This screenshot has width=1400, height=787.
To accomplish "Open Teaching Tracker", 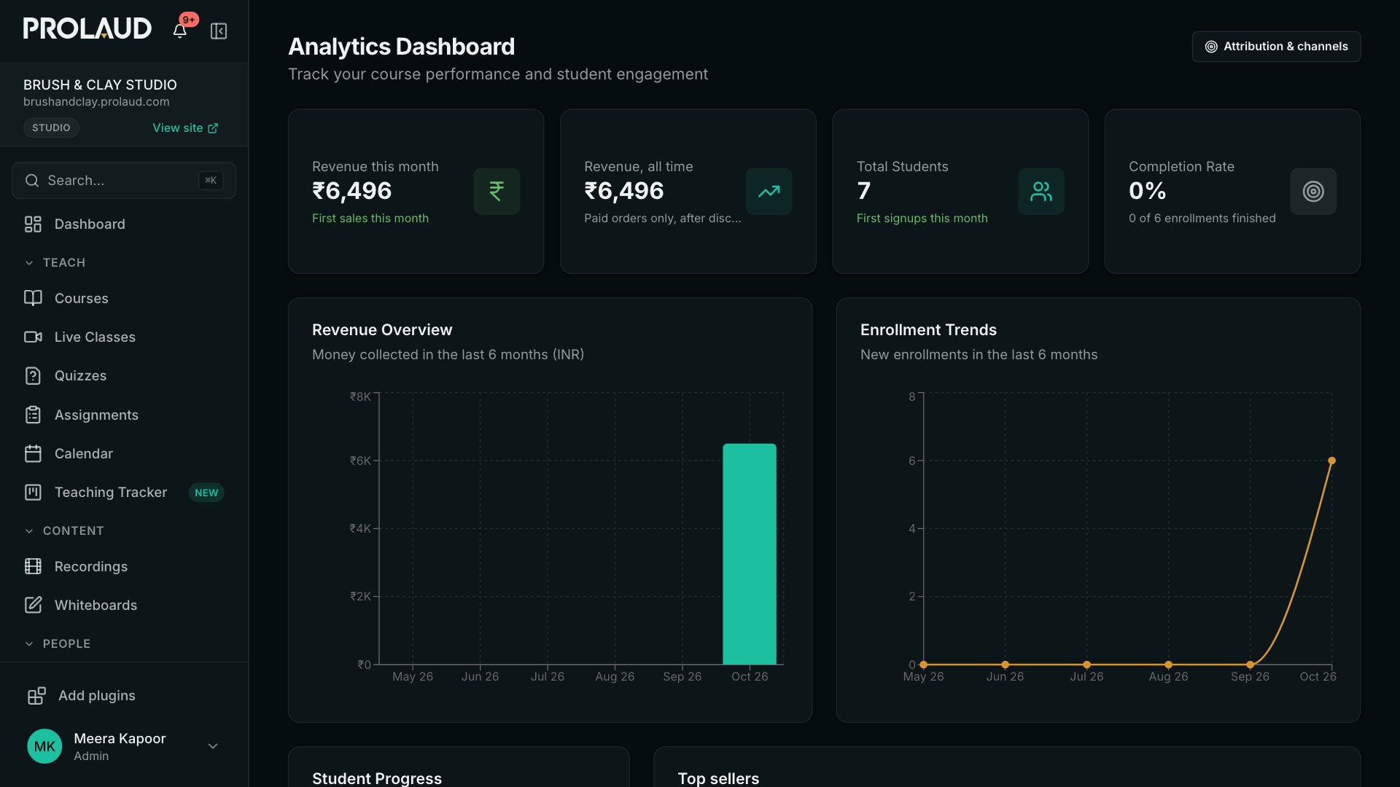I will [124, 492].
